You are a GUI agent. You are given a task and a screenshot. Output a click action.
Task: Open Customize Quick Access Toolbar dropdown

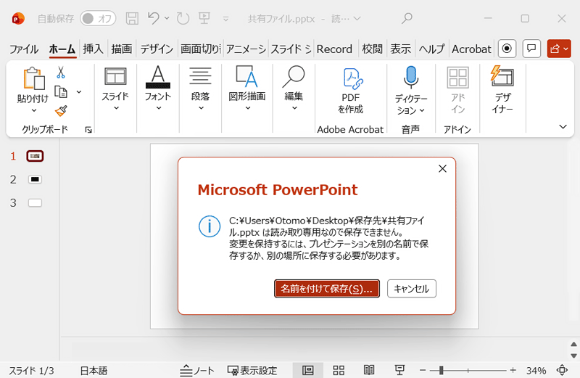pos(225,19)
